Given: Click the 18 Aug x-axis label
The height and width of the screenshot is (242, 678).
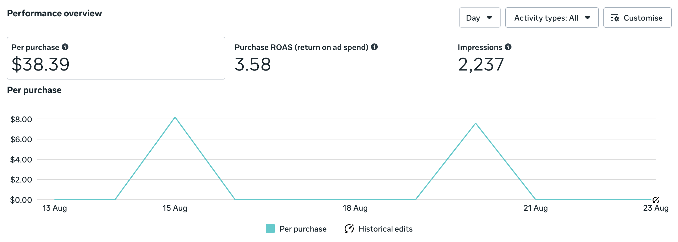Looking at the screenshot, I should pos(355,208).
